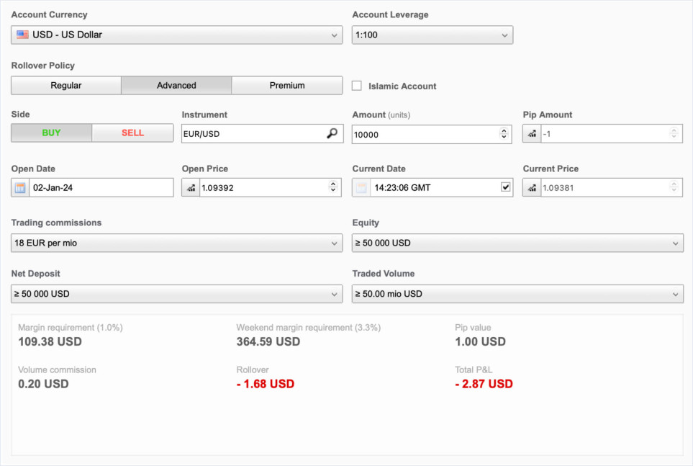Expand the Account Leverage 1:100 dropdown
This screenshot has height=466, width=693.
click(x=432, y=35)
